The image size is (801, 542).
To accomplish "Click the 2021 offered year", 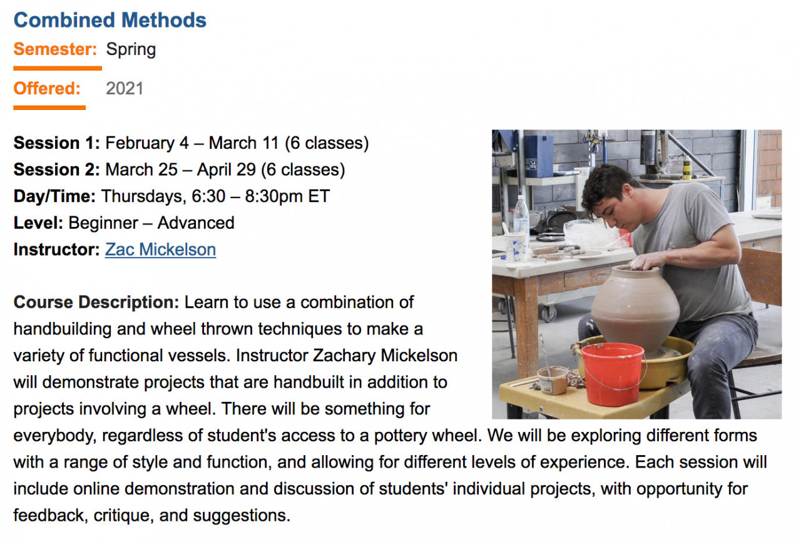I will tap(125, 88).
